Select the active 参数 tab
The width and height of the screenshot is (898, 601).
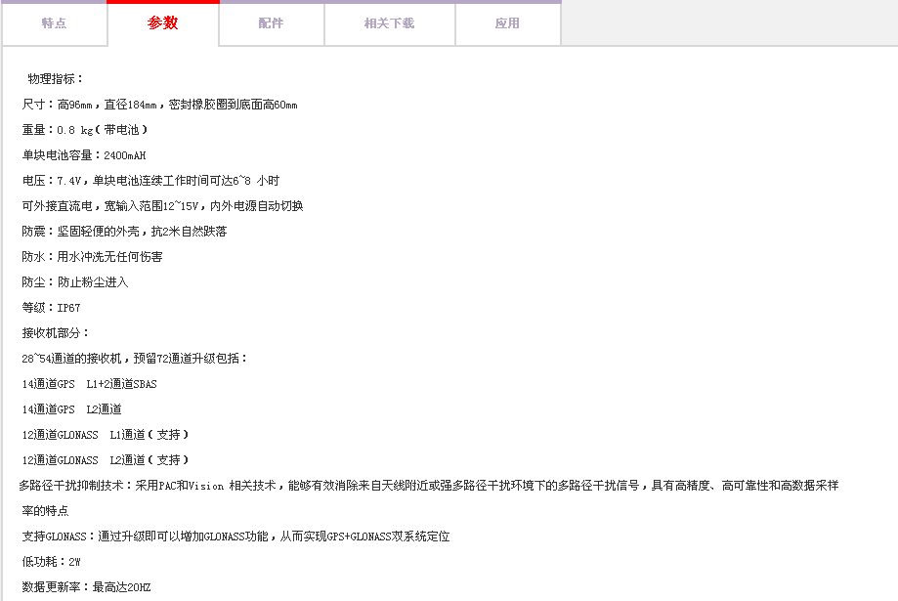(163, 23)
